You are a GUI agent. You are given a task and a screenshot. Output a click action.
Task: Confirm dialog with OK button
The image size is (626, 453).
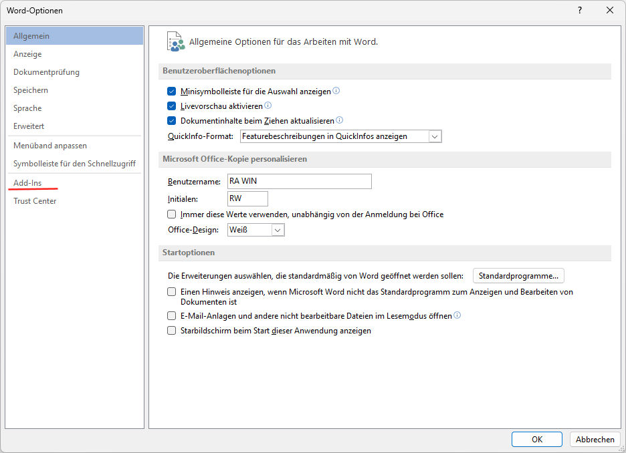point(536,439)
